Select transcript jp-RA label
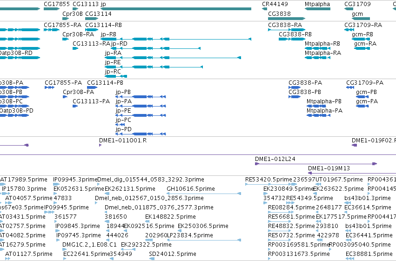 [x=113, y=53]
